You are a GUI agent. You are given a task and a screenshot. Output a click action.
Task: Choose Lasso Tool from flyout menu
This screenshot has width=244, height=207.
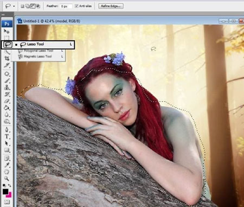point(43,45)
